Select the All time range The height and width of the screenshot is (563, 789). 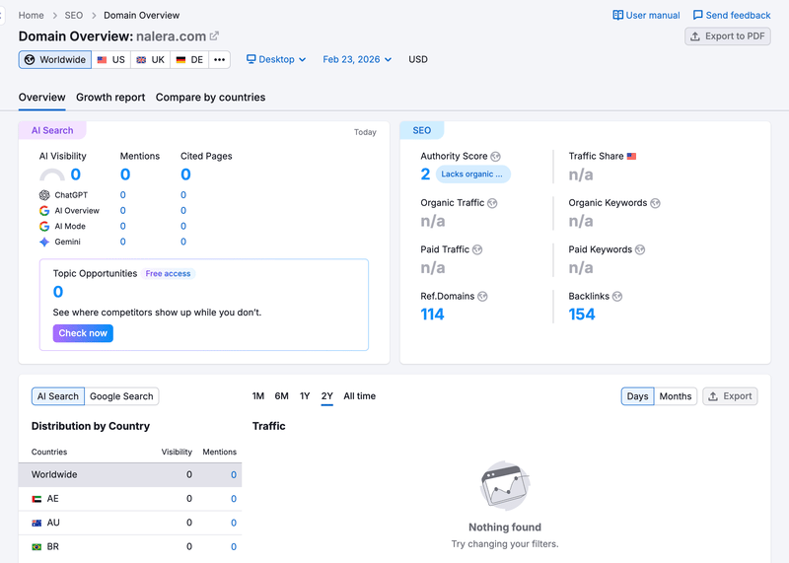pos(359,396)
